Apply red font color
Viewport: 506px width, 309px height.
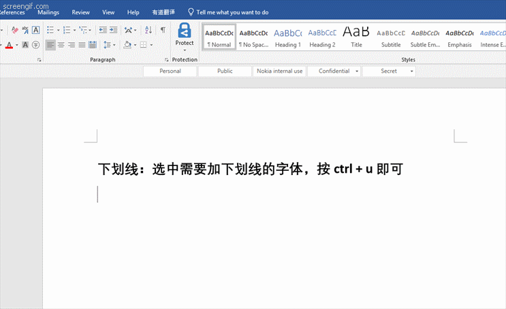pos(9,45)
